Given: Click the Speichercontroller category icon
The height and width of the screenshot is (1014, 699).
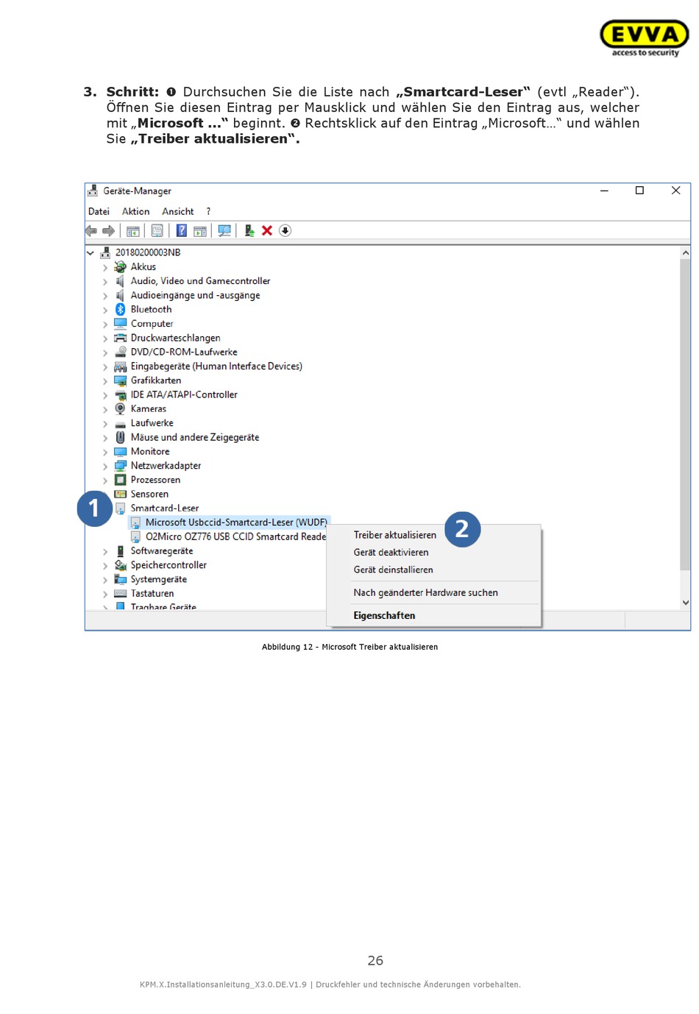Looking at the screenshot, I should [x=121, y=565].
